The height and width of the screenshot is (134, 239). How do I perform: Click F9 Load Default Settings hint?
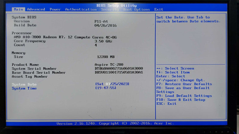pos(184,96)
